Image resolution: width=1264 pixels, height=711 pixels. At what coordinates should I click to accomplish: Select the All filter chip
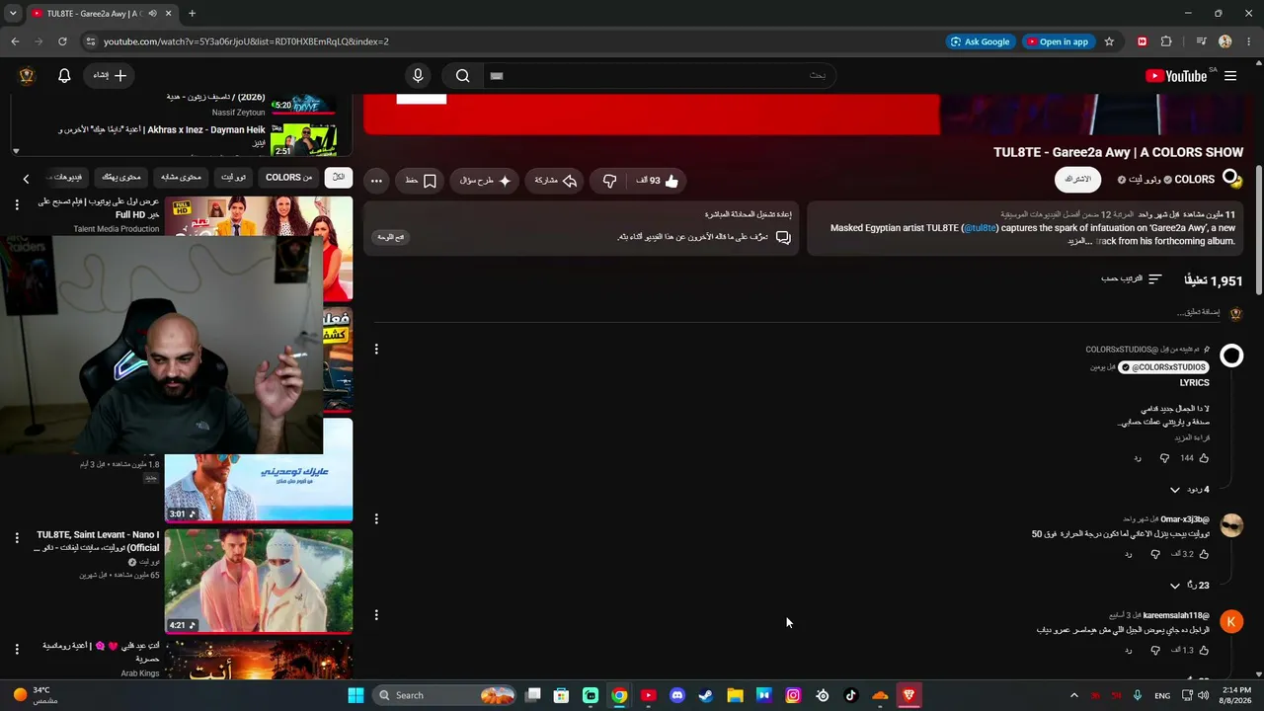point(338,178)
